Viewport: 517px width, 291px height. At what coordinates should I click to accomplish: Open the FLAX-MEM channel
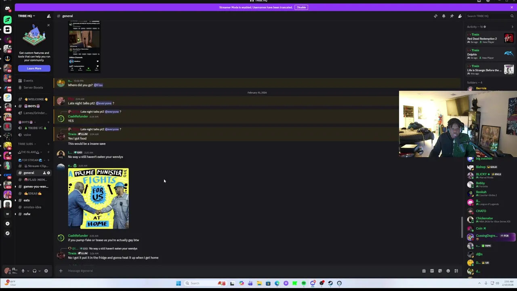pos(34,179)
